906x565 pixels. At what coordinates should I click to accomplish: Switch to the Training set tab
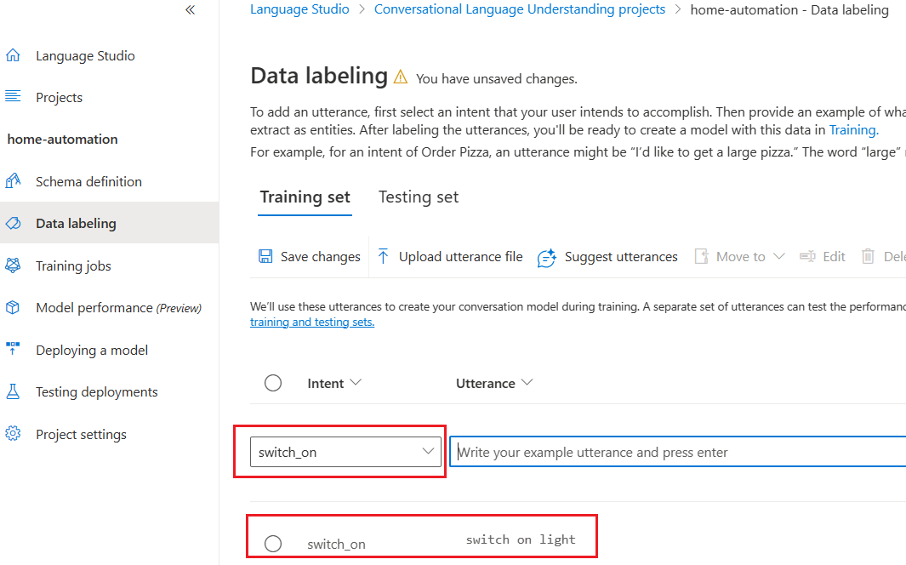click(x=305, y=197)
